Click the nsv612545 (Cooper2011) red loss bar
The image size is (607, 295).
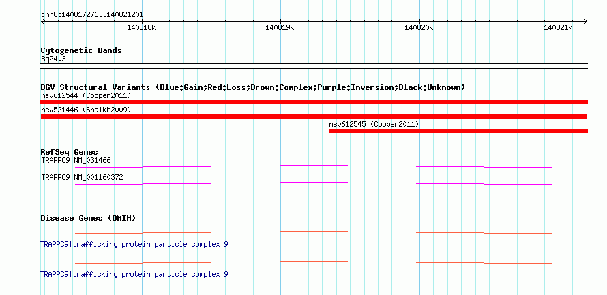[x=459, y=131]
